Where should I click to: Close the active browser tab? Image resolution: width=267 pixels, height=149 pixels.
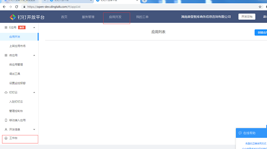click(137, 1)
